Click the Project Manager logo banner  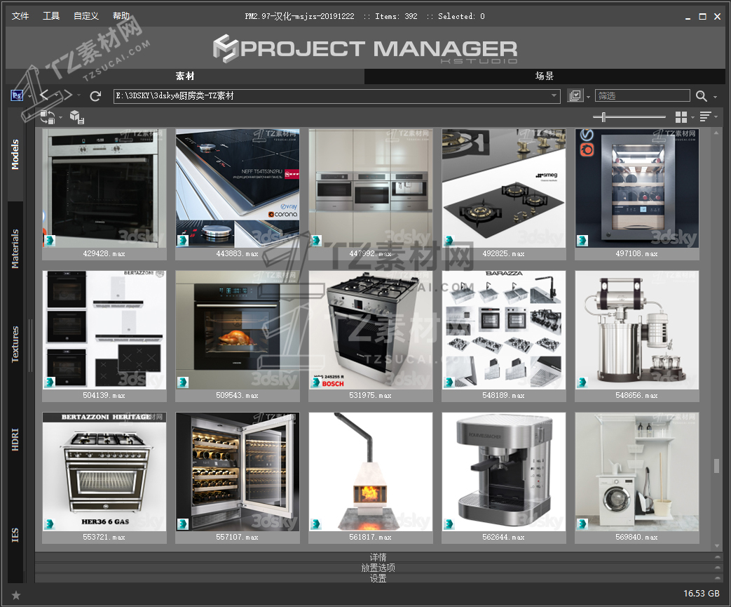(x=366, y=48)
